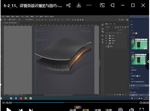Filter layers by shape layer icon
This screenshot has width=150, height=111.
(x=123, y=27)
